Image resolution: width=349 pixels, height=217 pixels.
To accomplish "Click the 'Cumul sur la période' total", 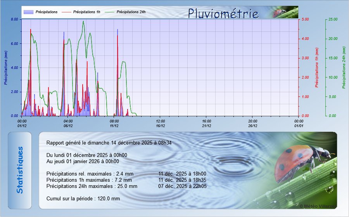I will [83, 199].
